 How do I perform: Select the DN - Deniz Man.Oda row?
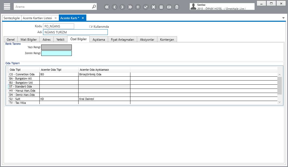(143, 95)
